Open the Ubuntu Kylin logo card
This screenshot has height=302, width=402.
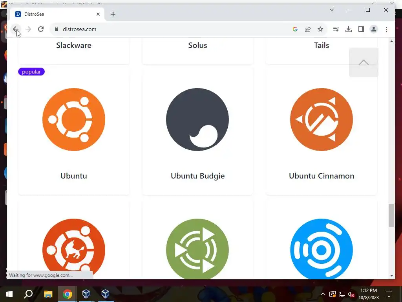click(x=74, y=249)
